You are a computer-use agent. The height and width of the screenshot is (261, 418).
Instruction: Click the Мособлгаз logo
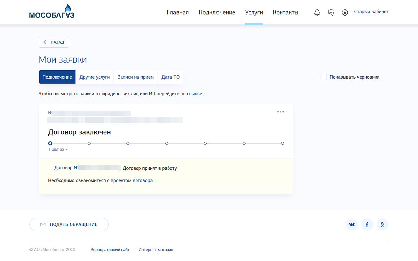52,11
